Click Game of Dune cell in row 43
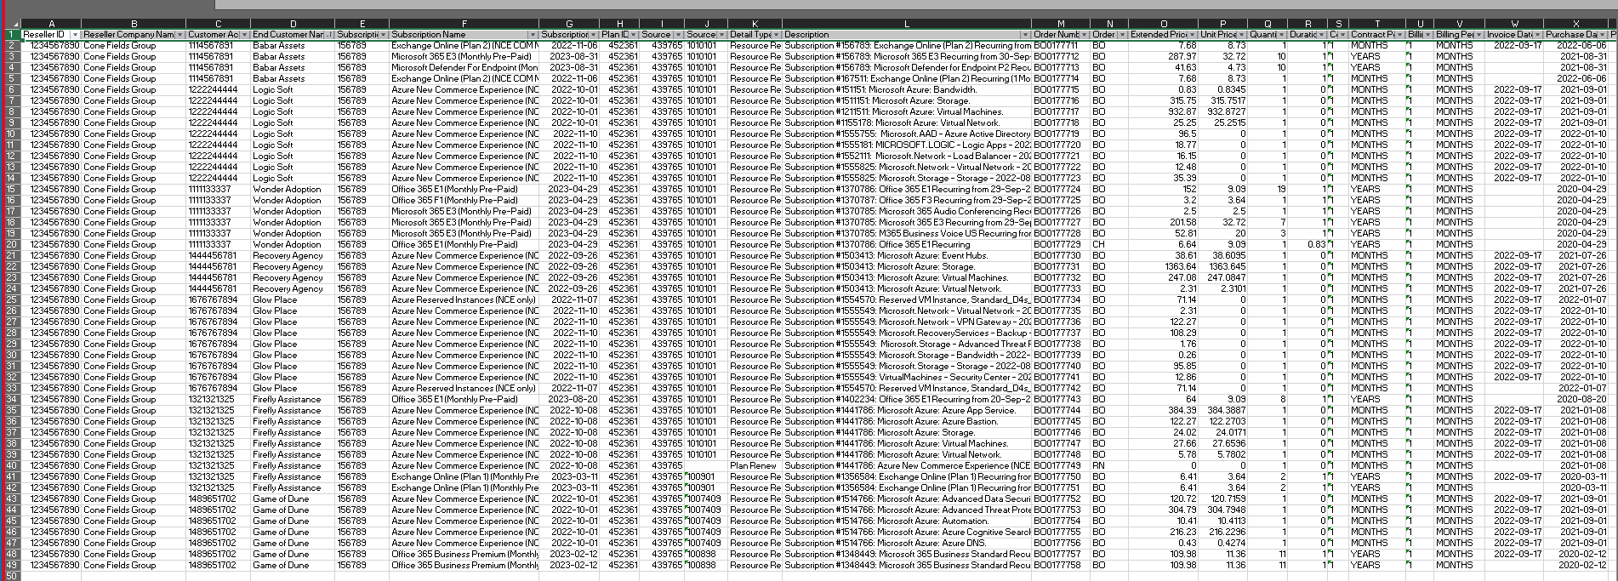Viewport: 1618px width, 581px height. point(293,498)
